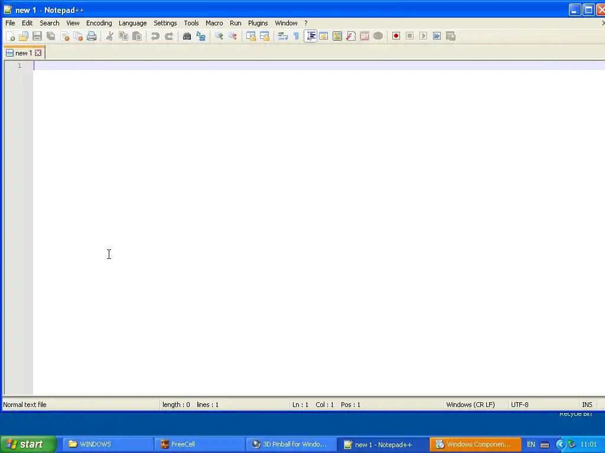Click 'Normal text file' in status bar

25,405
